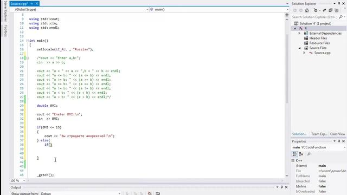Open the Server Explorer side tab
347x195 pixels.
click(5, 11)
